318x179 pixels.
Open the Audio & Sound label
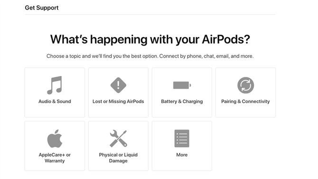tap(55, 102)
